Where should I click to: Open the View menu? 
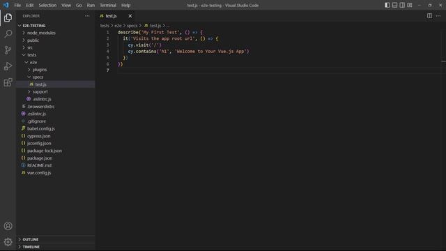click(x=66, y=5)
